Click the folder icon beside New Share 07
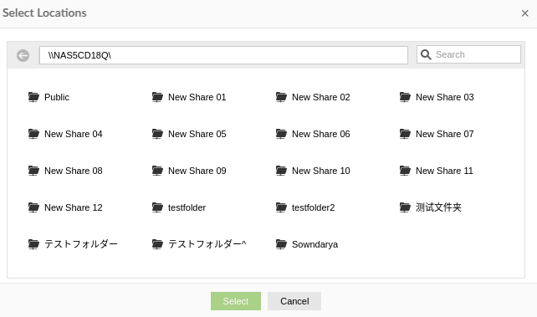The image size is (537, 317). (405, 134)
